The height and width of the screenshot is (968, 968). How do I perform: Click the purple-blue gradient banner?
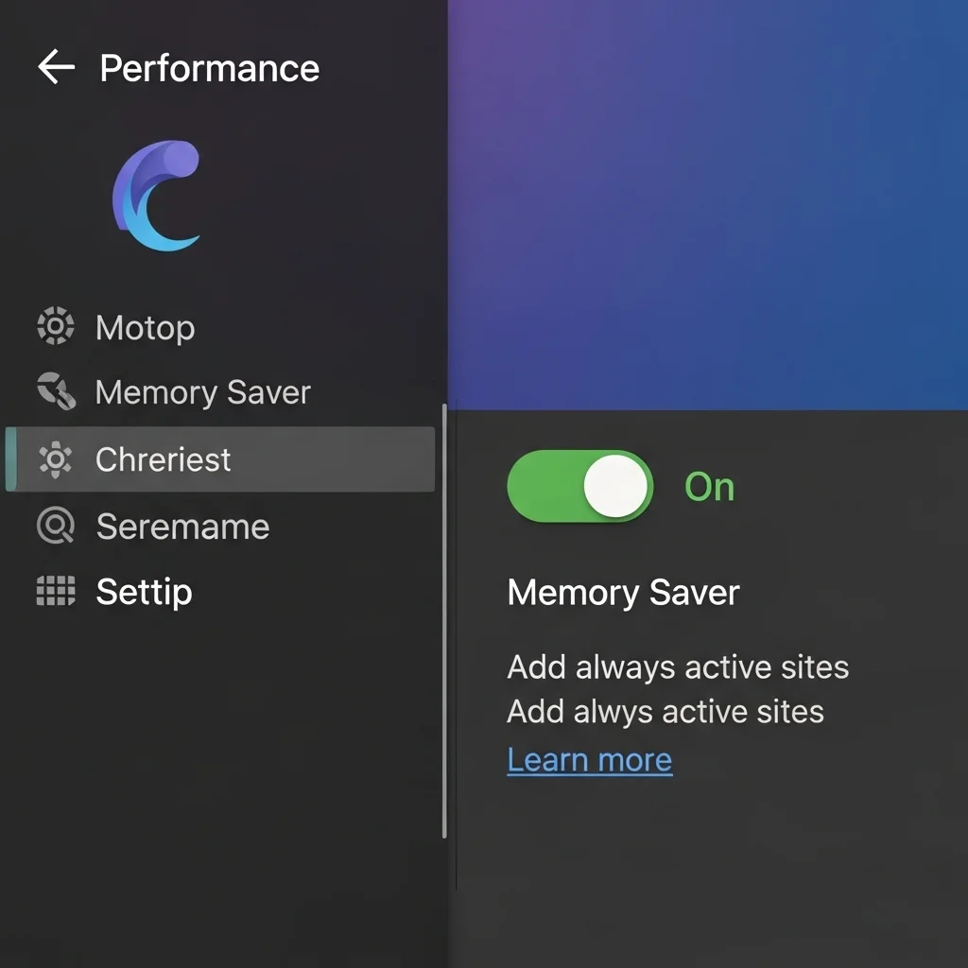click(x=707, y=203)
